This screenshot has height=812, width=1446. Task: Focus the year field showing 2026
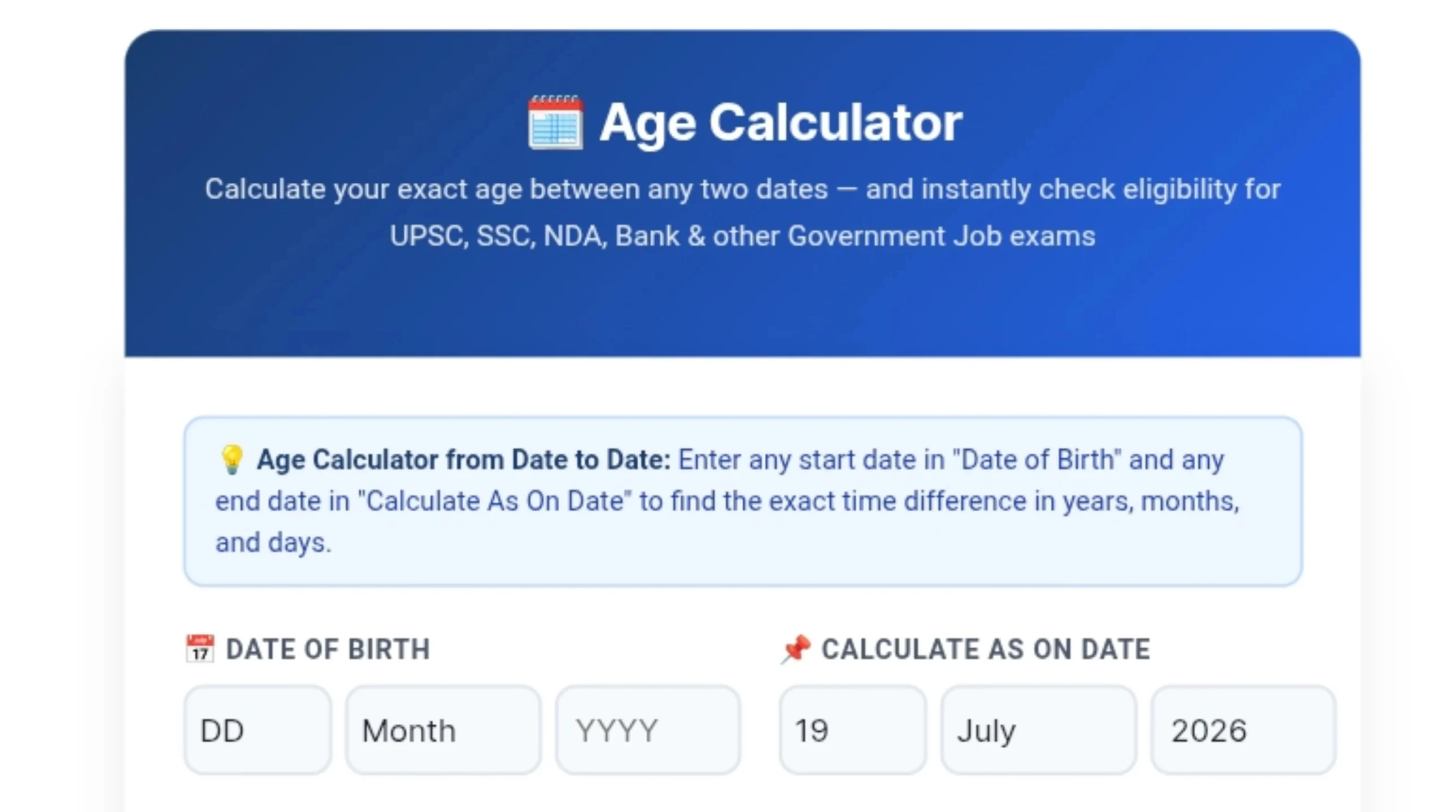tap(1243, 730)
